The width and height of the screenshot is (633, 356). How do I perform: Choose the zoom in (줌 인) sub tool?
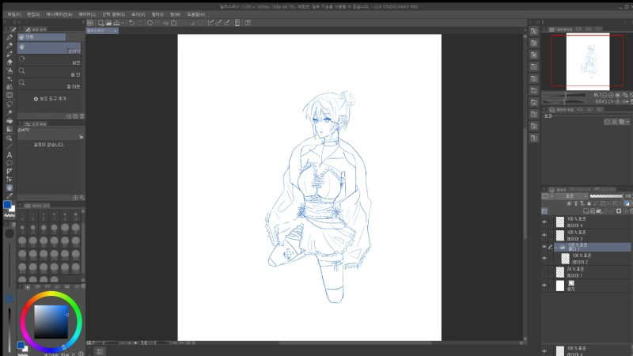click(x=51, y=70)
